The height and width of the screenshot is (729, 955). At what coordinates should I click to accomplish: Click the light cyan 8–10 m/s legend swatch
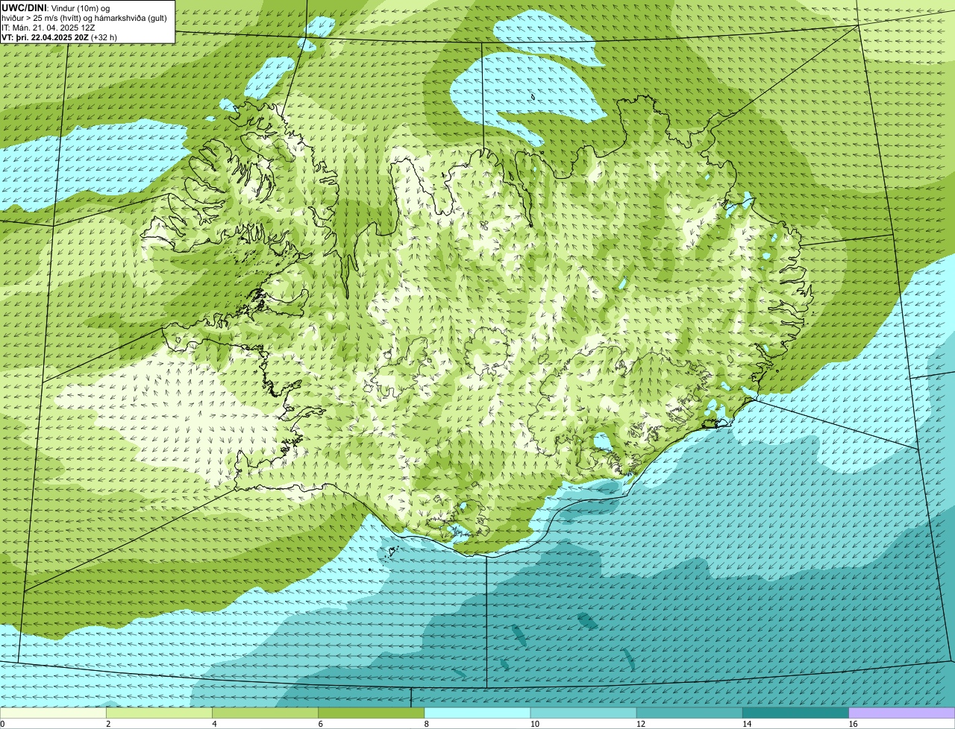click(477, 713)
